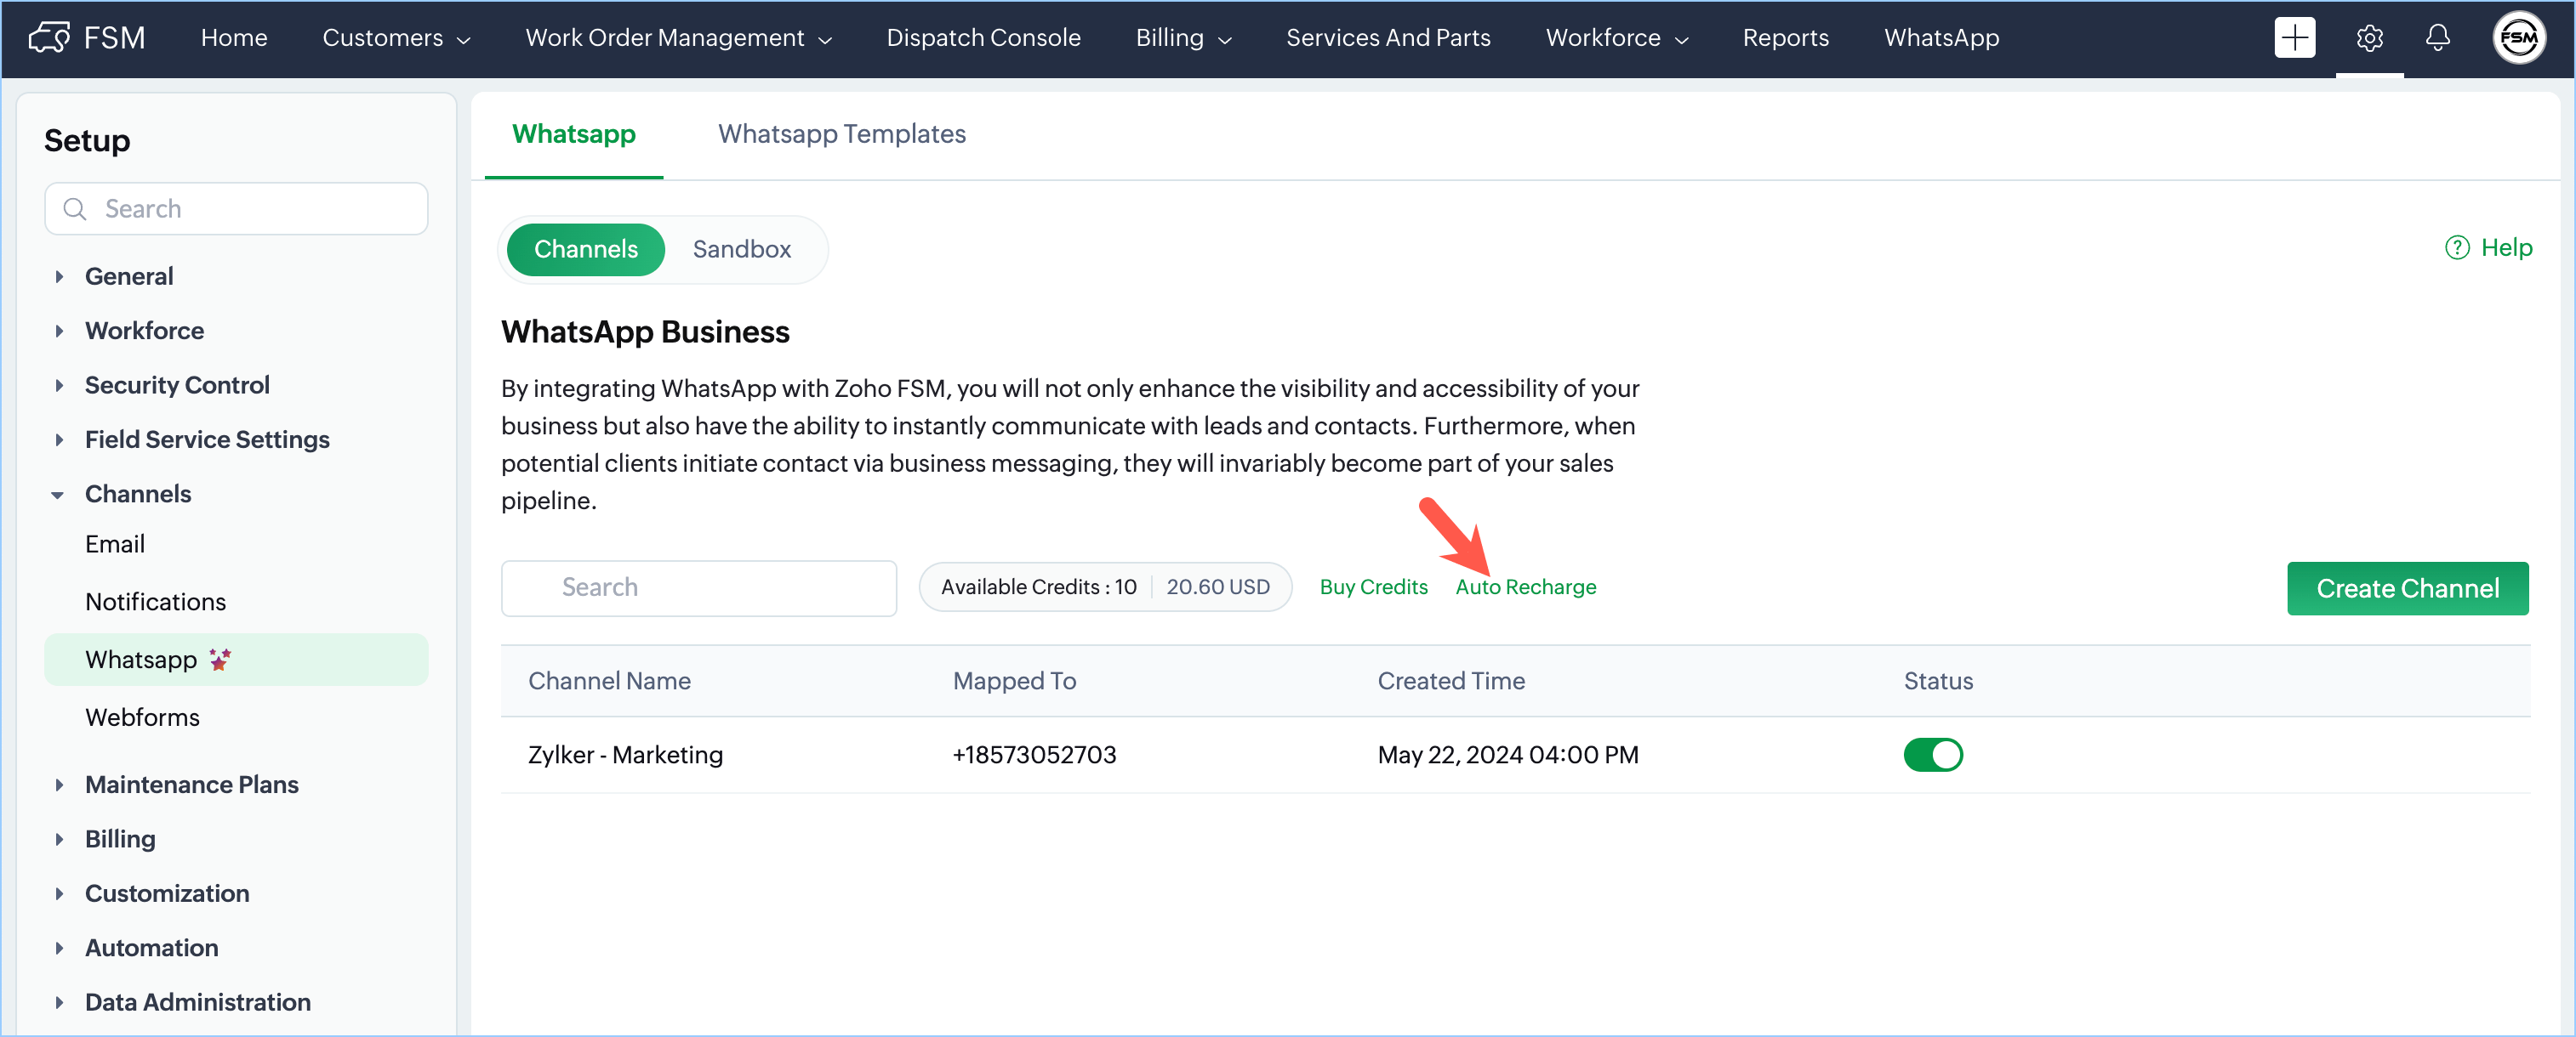Click the FSM logo icon
Viewport: 2576px width, 1037px height.
(x=49, y=38)
